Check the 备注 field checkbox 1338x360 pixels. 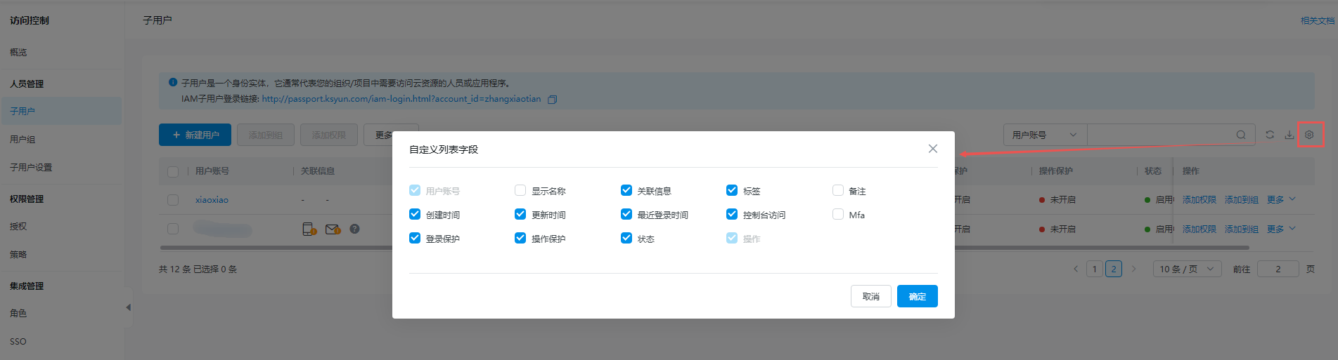point(838,190)
